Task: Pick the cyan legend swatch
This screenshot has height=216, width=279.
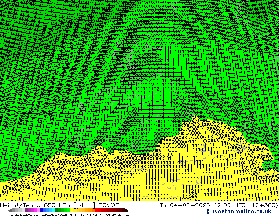Action: tap(53, 210)
